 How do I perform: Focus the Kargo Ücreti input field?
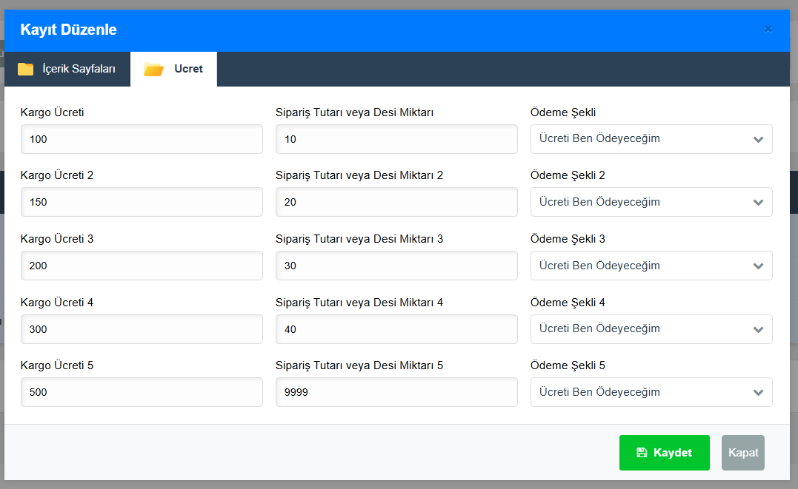coord(142,139)
